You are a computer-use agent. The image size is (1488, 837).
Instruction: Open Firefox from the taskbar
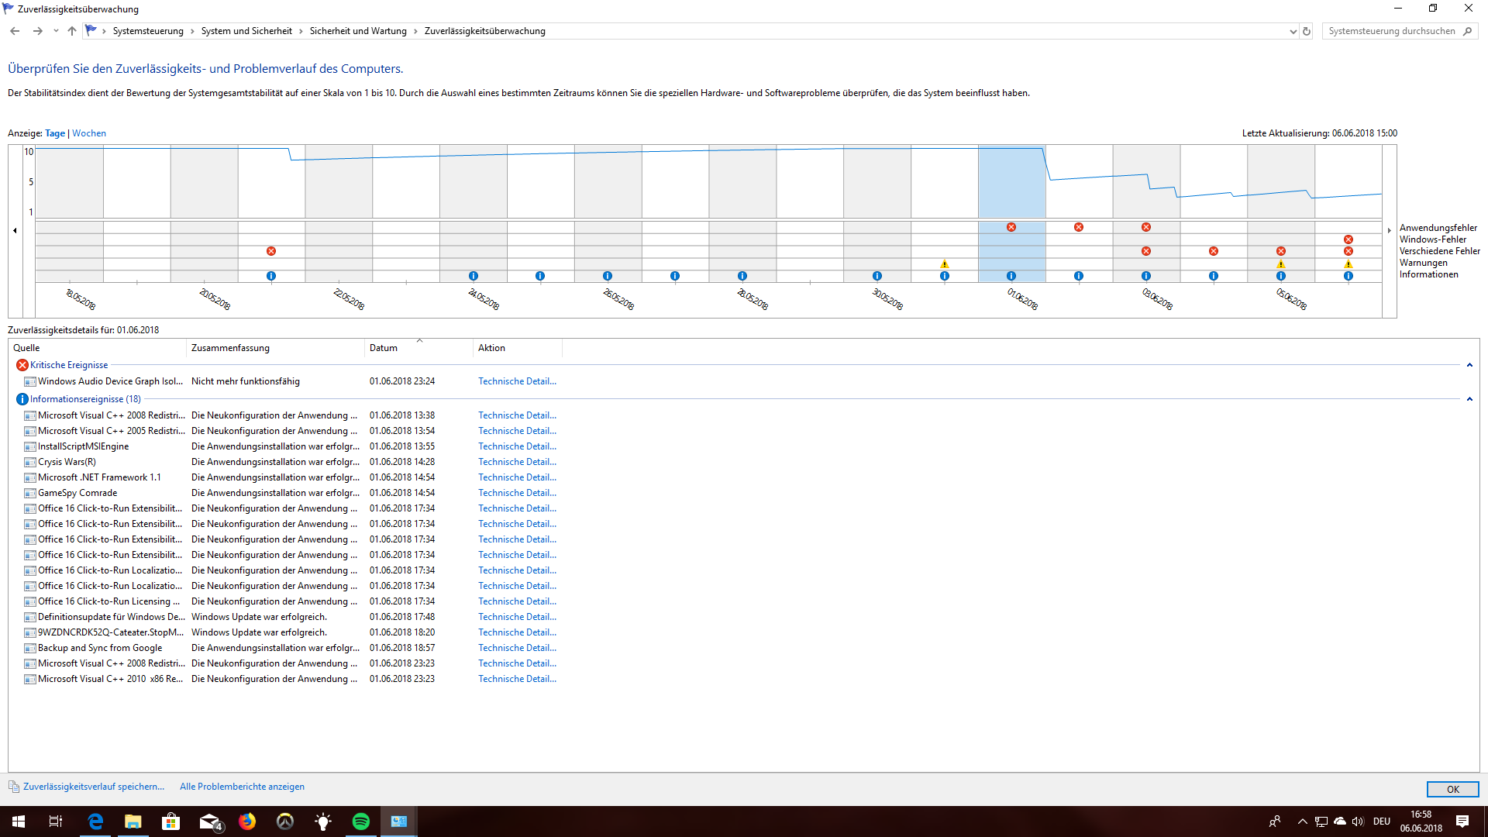coord(247,821)
